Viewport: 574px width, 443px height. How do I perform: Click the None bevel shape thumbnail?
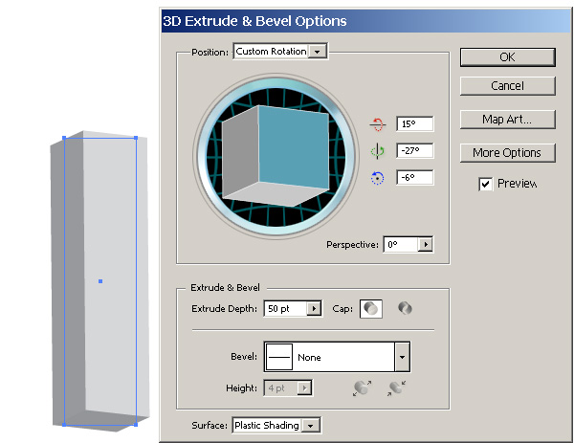point(279,357)
